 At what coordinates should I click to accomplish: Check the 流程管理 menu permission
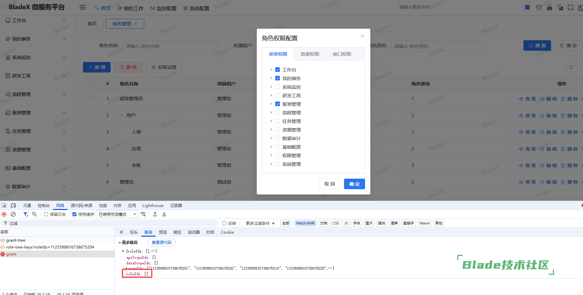pos(278,112)
